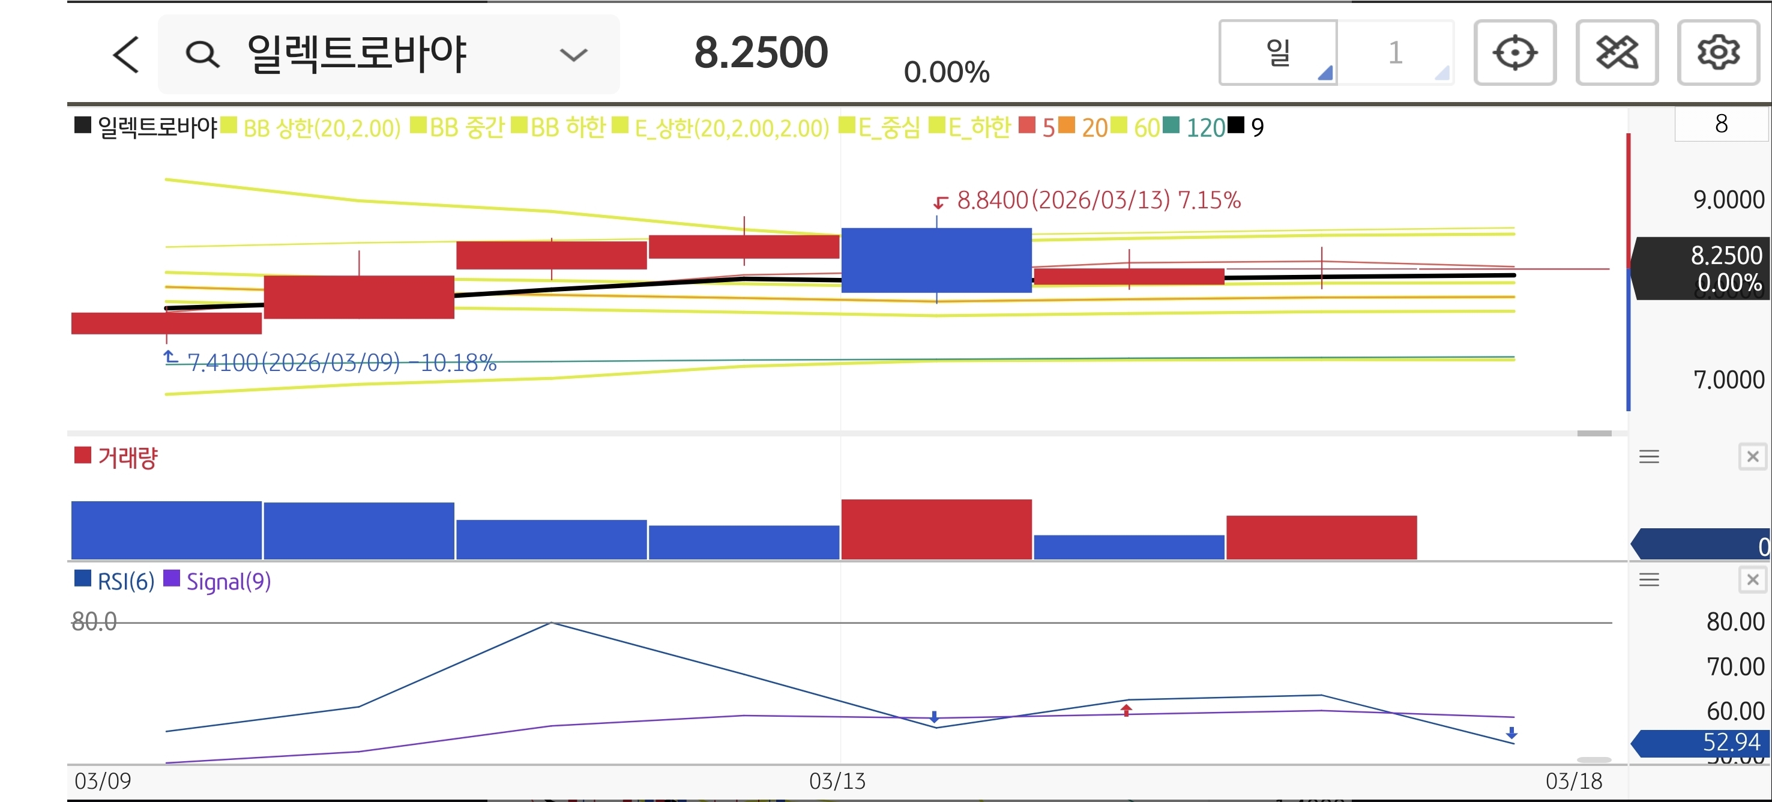Click the stock search magnifier icon
Image resolution: width=1772 pixels, height=802 pixels.
pos(202,55)
